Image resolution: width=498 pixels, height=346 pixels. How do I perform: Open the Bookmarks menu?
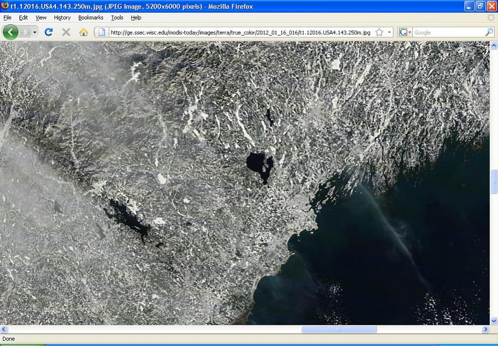pos(91,18)
